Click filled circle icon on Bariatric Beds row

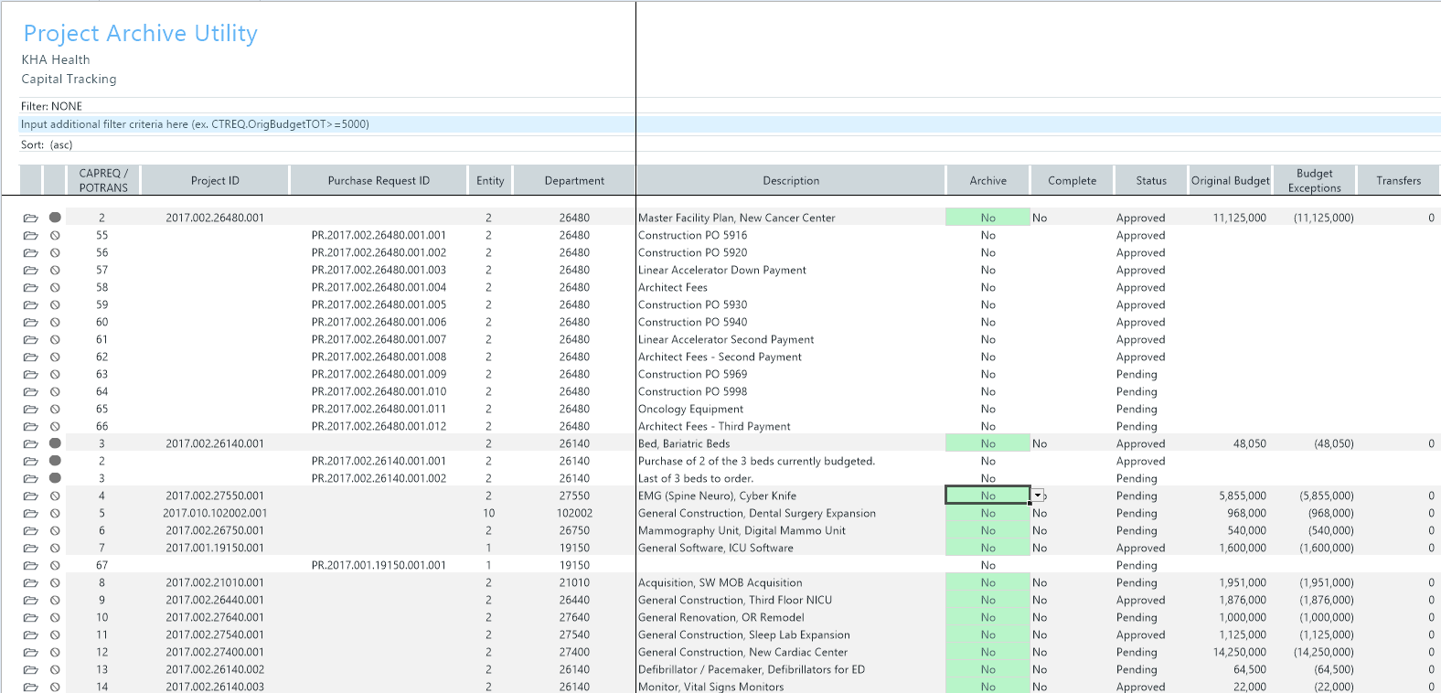point(55,443)
